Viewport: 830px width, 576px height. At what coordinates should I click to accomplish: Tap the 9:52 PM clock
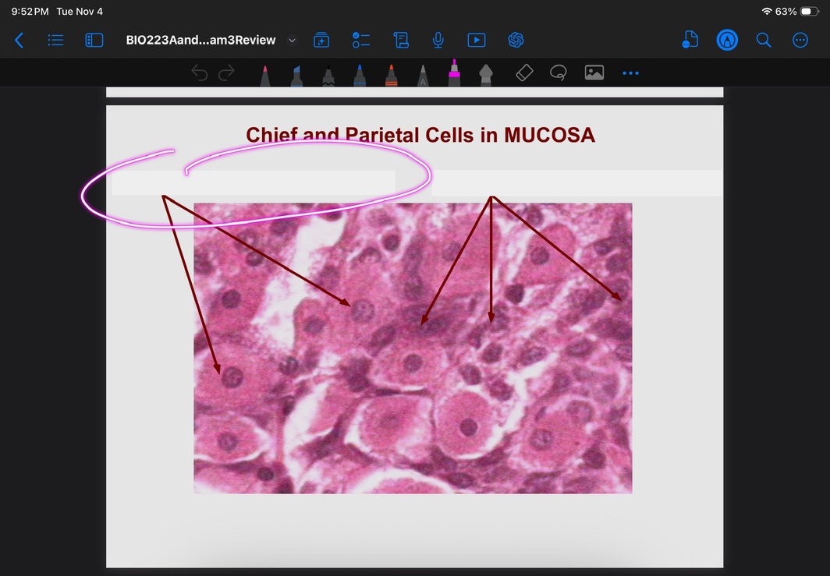[x=30, y=11]
